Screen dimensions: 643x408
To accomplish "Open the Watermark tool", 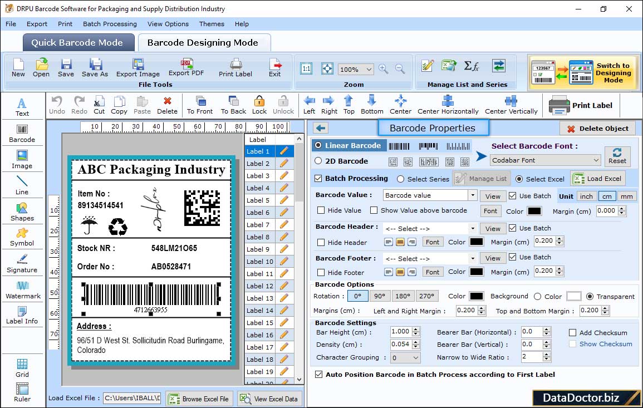I will tap(23, 289).
